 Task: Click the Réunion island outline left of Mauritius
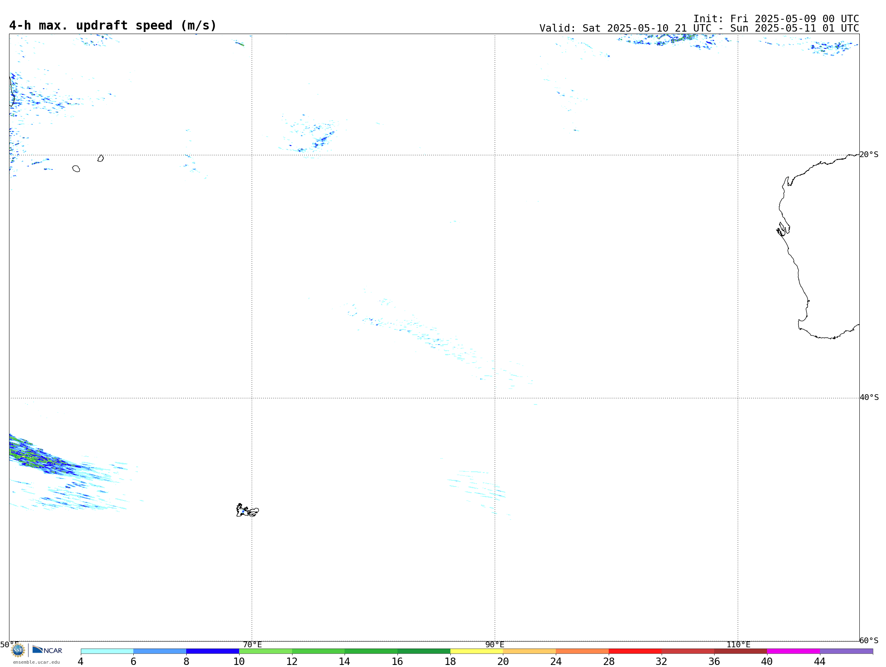click(x=76, y=169)
